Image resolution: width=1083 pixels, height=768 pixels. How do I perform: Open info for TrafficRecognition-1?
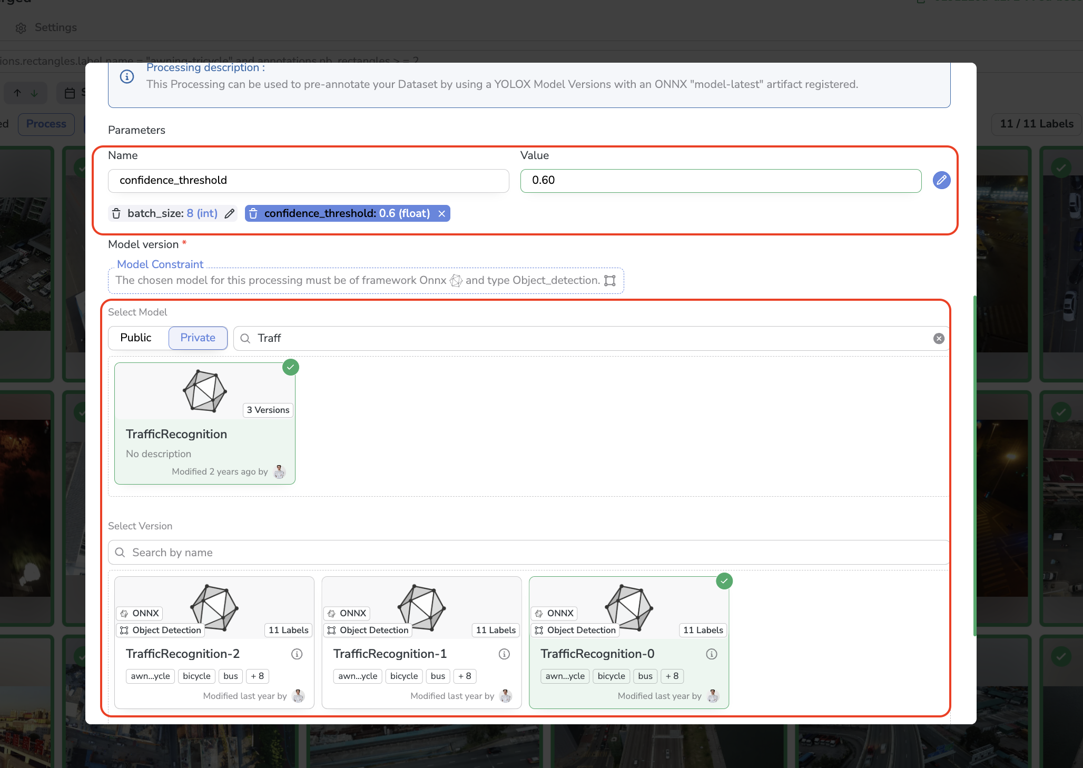point(505,654)
